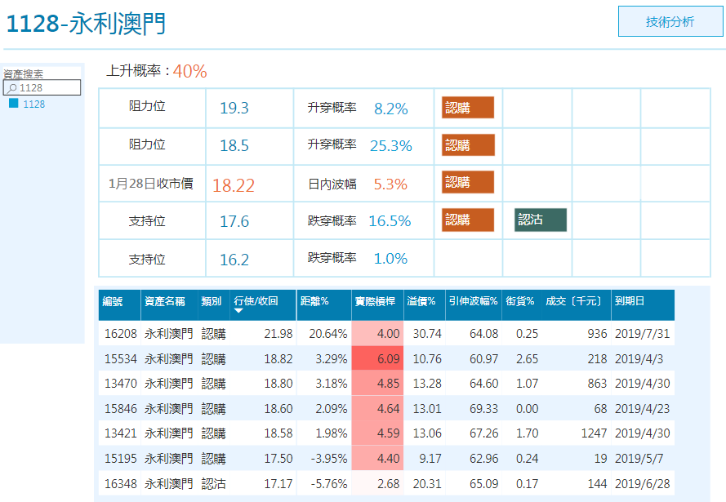Click the 5.3% 日內波幅 value

tap(390, 184)
